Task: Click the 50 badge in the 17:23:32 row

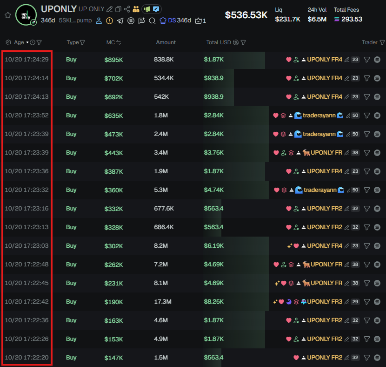Action: coord(355,190)
